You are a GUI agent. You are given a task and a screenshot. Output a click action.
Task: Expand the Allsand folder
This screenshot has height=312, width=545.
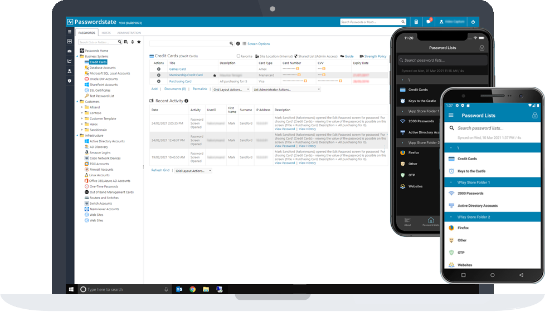pos(82,107)
